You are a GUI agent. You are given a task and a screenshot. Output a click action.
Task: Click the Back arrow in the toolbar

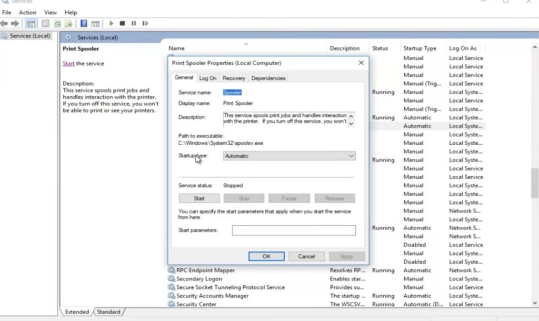[4, 23]
